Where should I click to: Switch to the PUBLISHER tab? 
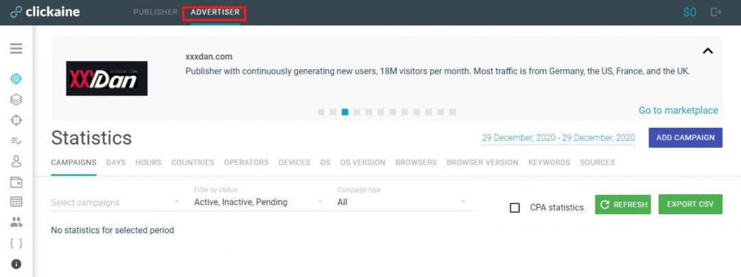tap(156, 12)
